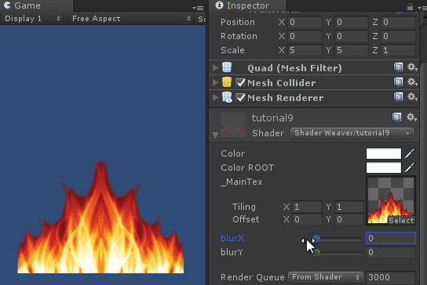Click the tutorial9 material preview sphere
Viewport: 427px width, 285px height.
pyautogui.click(x=233, y=124)
